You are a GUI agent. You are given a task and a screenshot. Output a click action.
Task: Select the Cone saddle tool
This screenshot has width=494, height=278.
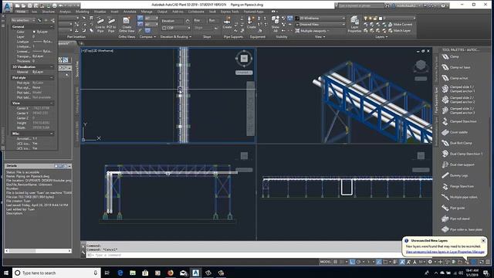455,132
